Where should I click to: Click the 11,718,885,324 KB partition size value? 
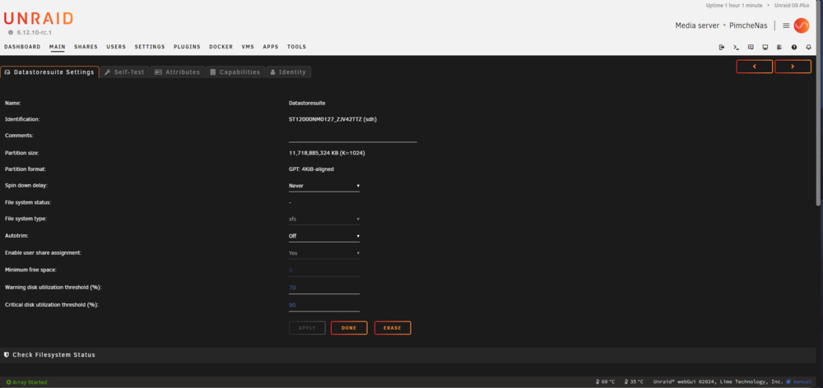tap(327, 153)
